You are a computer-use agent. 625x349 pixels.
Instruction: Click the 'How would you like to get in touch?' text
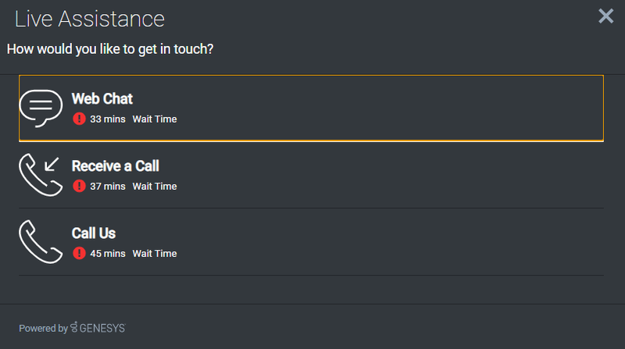tap(110, 49)
